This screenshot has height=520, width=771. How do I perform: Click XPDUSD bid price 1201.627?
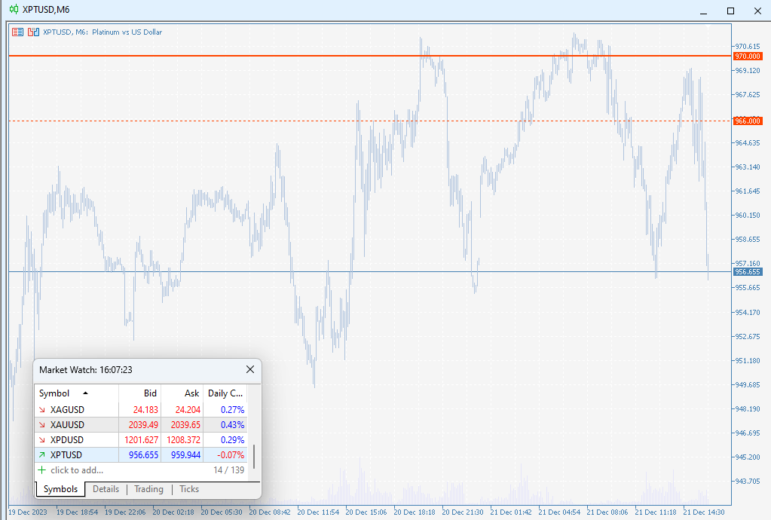click(x=141, y=440)
